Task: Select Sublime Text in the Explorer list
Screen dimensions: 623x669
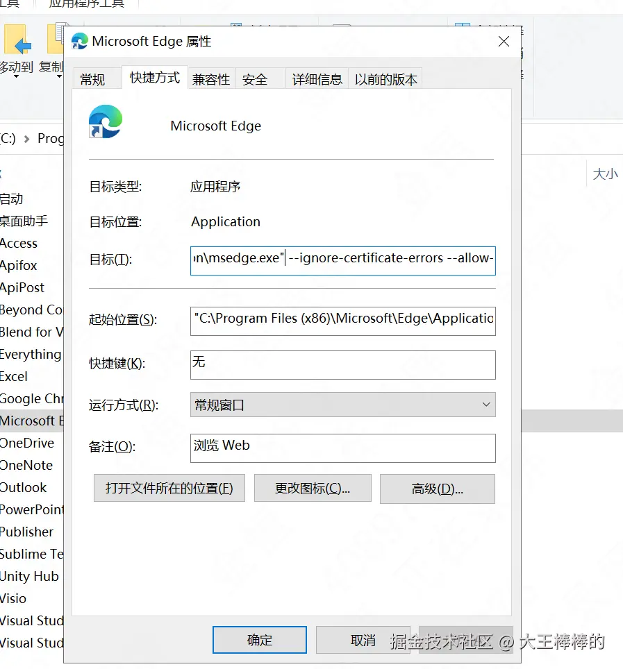Action: 31,554
